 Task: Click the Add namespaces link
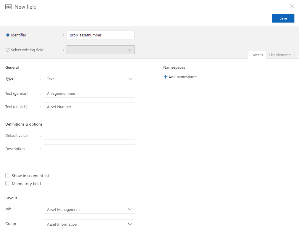(x=183, y=77)
